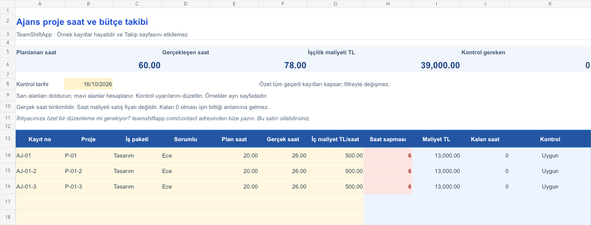Click the Kontrol tarihi date field 16/10/2026

[88, 84]
